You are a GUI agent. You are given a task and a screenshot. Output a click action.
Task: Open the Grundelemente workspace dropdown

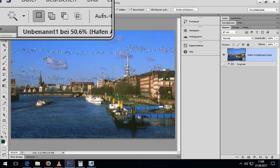tap(263, 10)
